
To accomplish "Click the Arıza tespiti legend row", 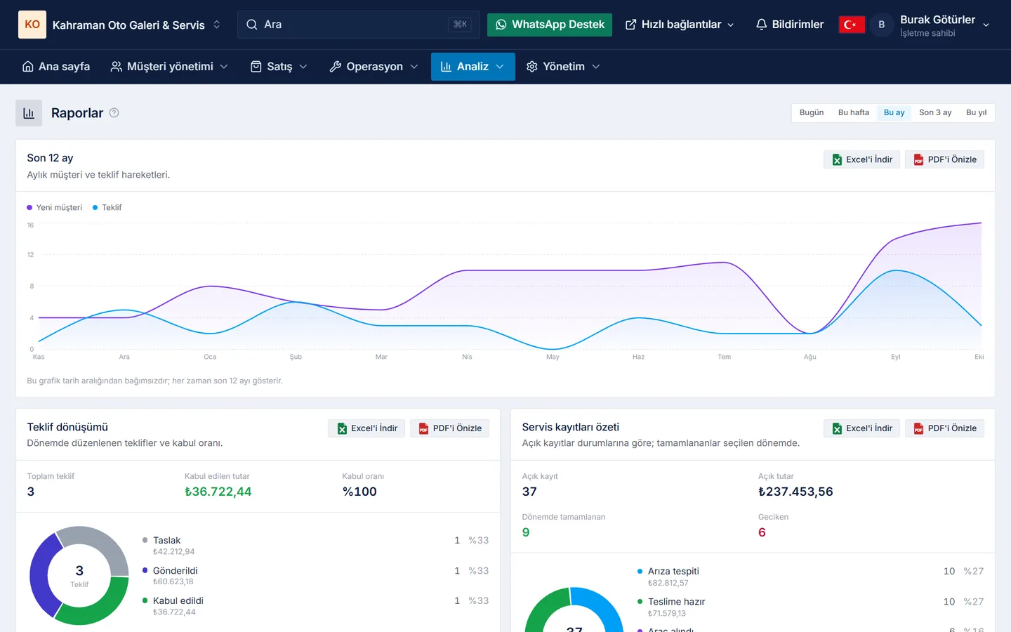I will pyautogui.click(x=810, y=577).
